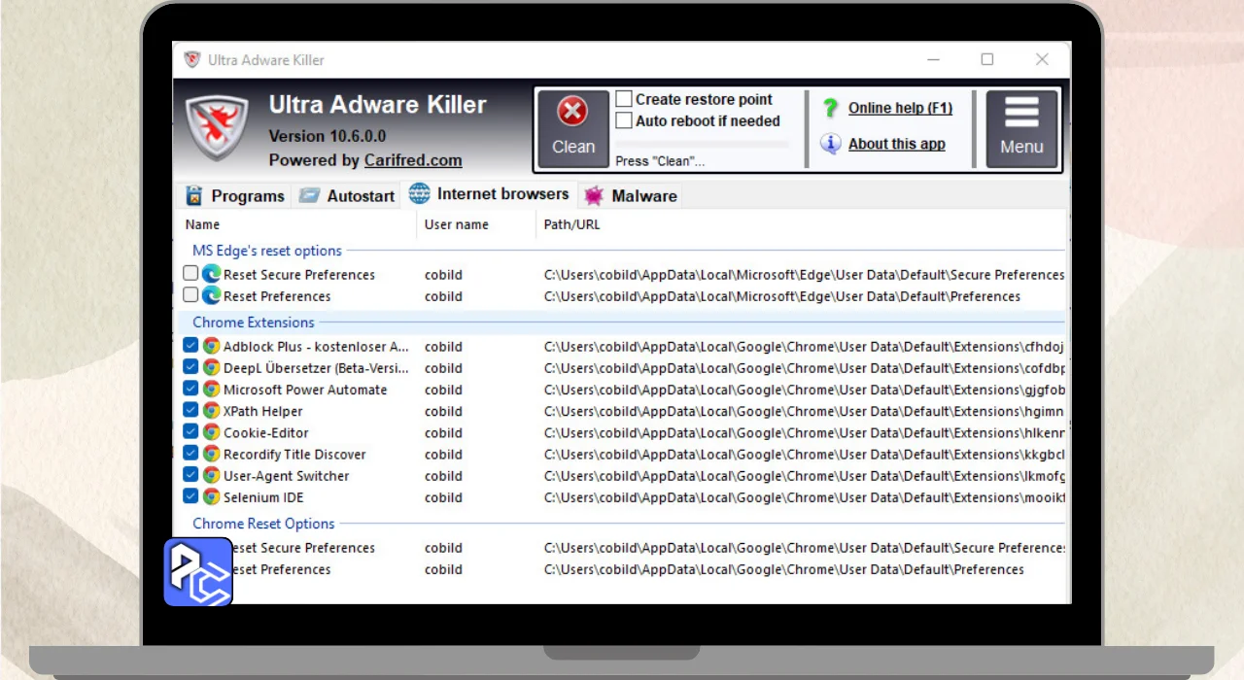1244x680 pixels.
Task: Click the scan progress bar above Press Clean
Action: point(702,144)
